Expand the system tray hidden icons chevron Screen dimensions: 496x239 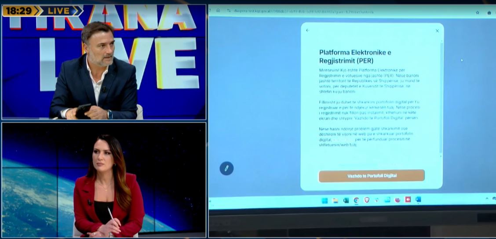point(487,199)
